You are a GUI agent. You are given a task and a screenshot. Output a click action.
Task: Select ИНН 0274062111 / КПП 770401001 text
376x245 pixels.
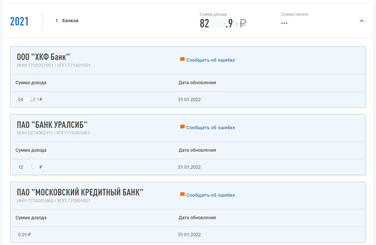click(53, 133)
